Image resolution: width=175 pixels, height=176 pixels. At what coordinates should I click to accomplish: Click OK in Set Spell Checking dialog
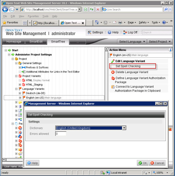point(142,163)
